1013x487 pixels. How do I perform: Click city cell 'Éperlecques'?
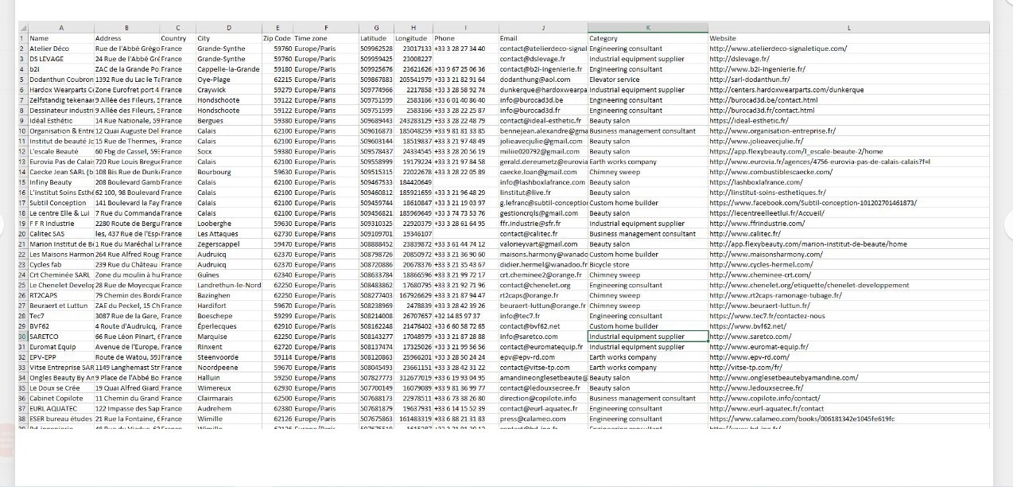pyautogui.click(x=228, y=326)
